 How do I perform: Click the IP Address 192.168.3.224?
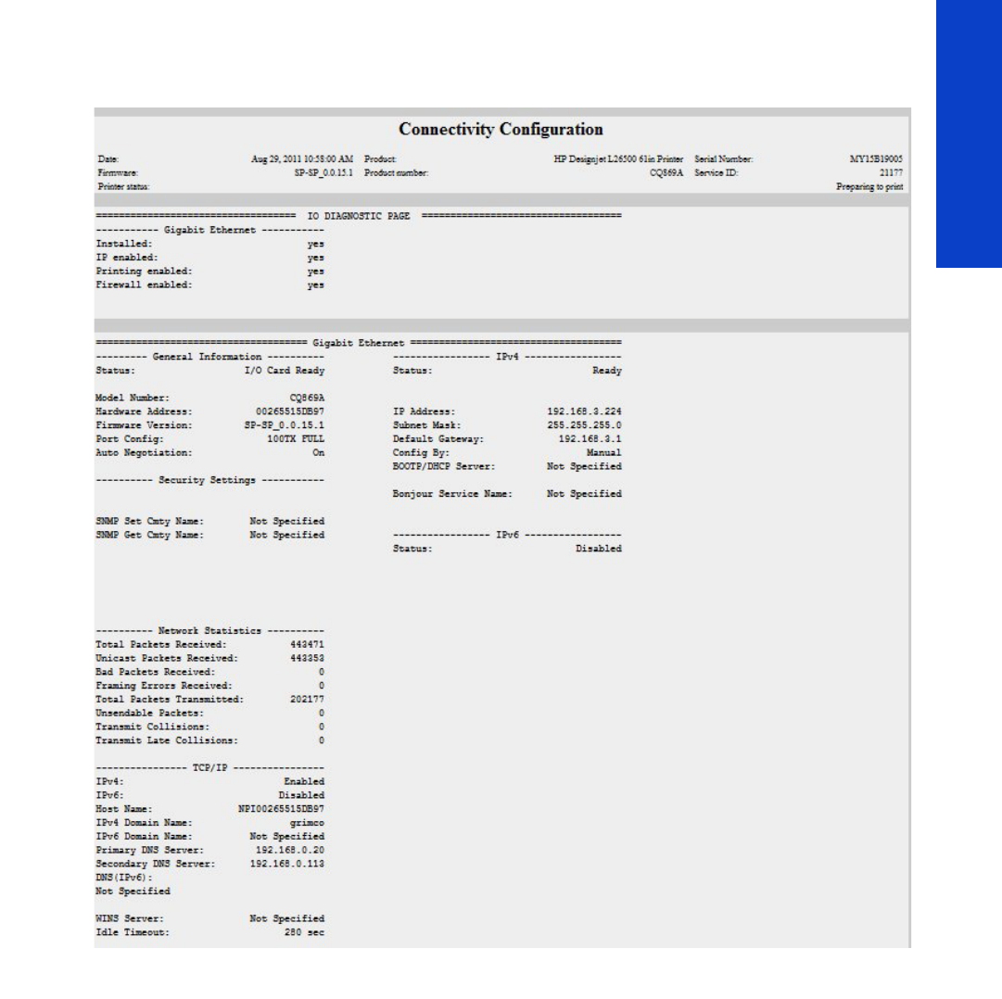click(584, 411)
